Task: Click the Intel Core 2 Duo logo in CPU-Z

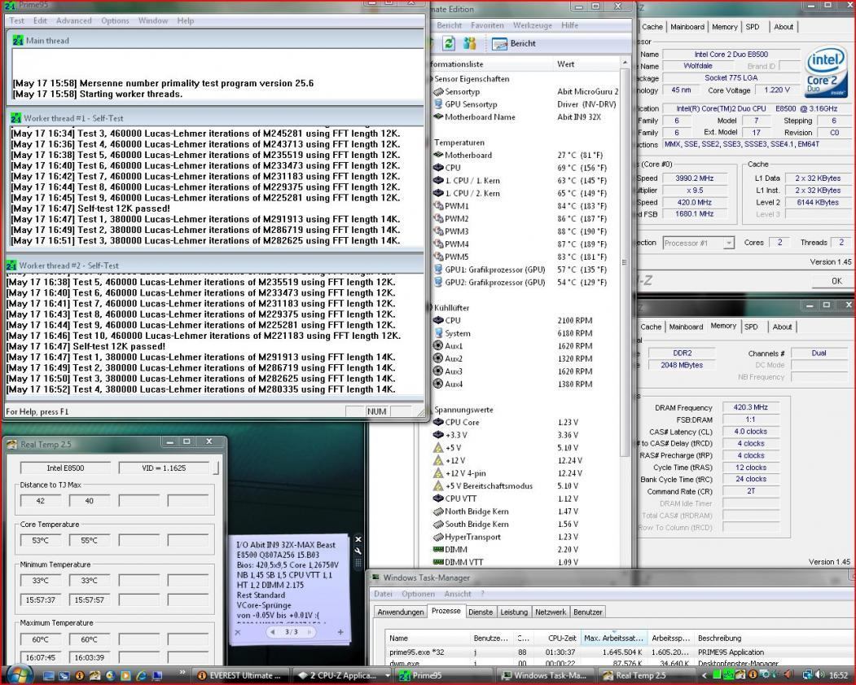Action: [826, 72]
